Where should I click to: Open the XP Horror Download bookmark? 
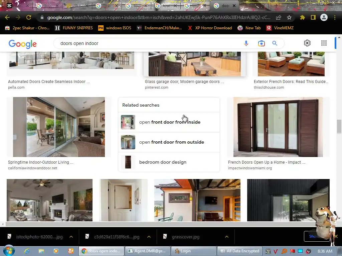[210, 28]
